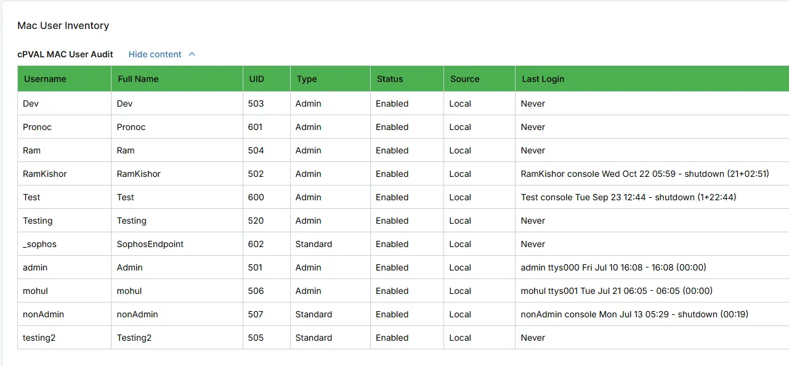Select the mohul ttys001 last login cell
789x366 pixels.
click(x=652, y=291)
